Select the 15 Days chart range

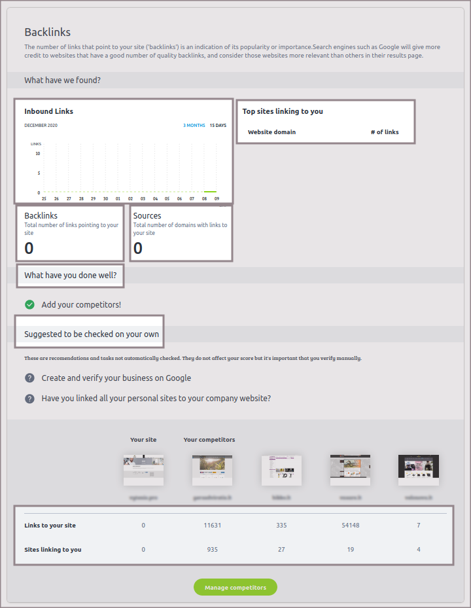218,126
